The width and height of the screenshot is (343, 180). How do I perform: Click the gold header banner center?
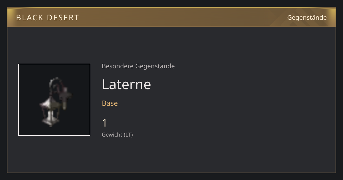pos(171,17)
